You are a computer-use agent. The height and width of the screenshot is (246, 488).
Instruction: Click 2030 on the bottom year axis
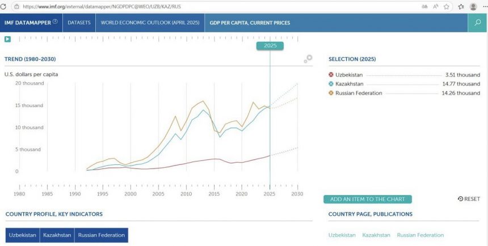click(x=297, y=194)
